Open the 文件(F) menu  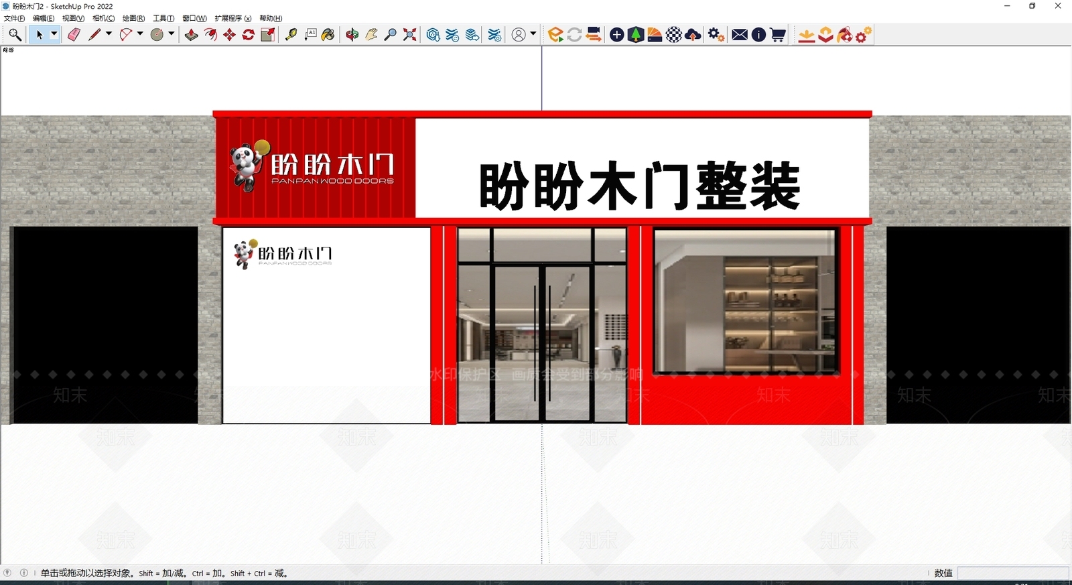tap(14, 18)
